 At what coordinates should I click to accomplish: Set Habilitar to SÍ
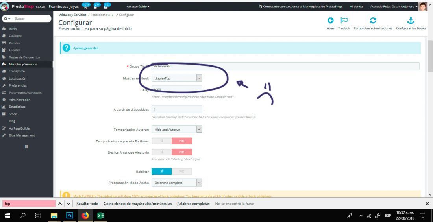[x=161, y=172]
